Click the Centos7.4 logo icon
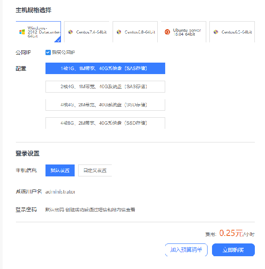The width and height of the screenshot is (265, 269). (71, 32)
